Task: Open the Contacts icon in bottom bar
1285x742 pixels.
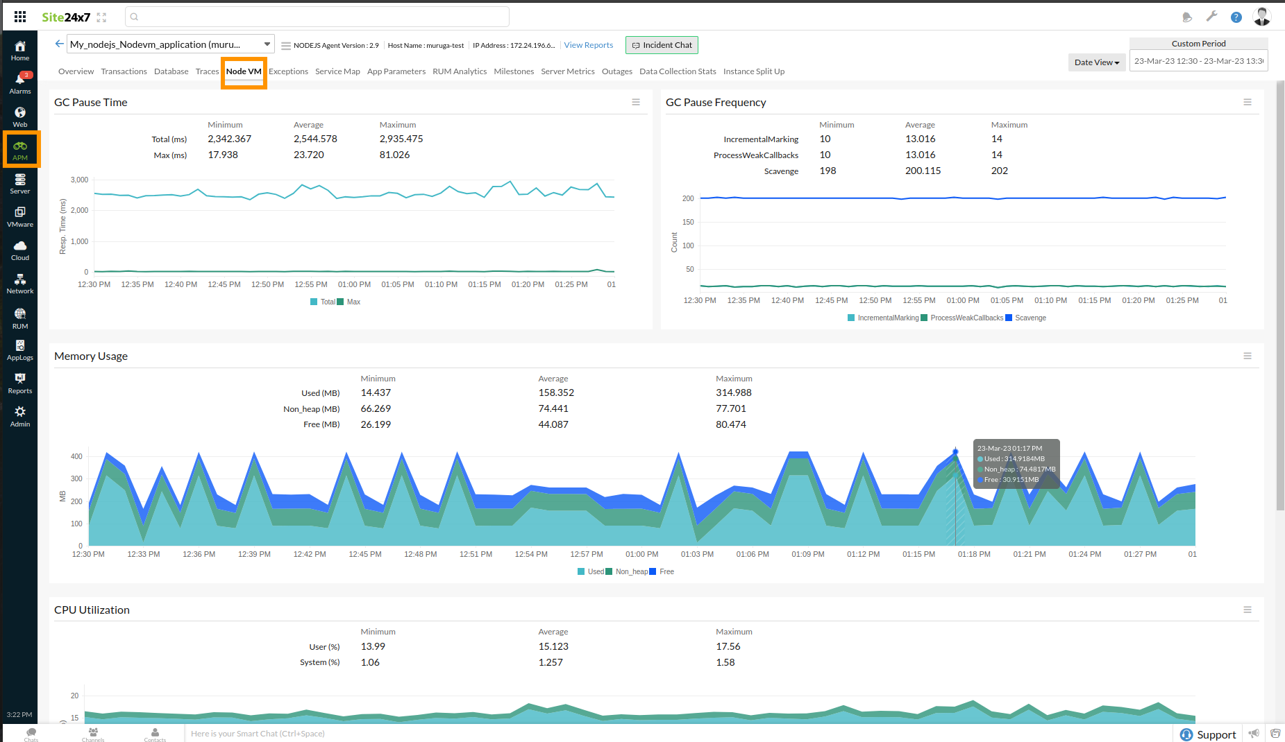Action: coord(155,734)
